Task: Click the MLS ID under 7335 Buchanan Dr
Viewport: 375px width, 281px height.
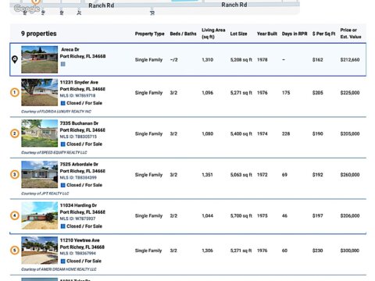Action: (78, 137)
